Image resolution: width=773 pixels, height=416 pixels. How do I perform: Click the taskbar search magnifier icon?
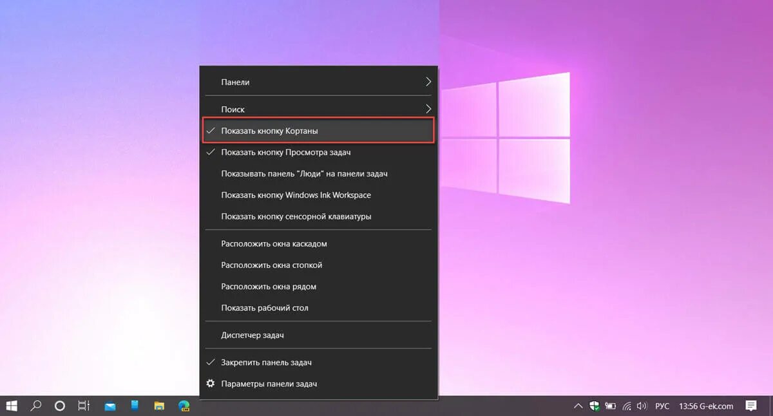[x=36, y=406]
